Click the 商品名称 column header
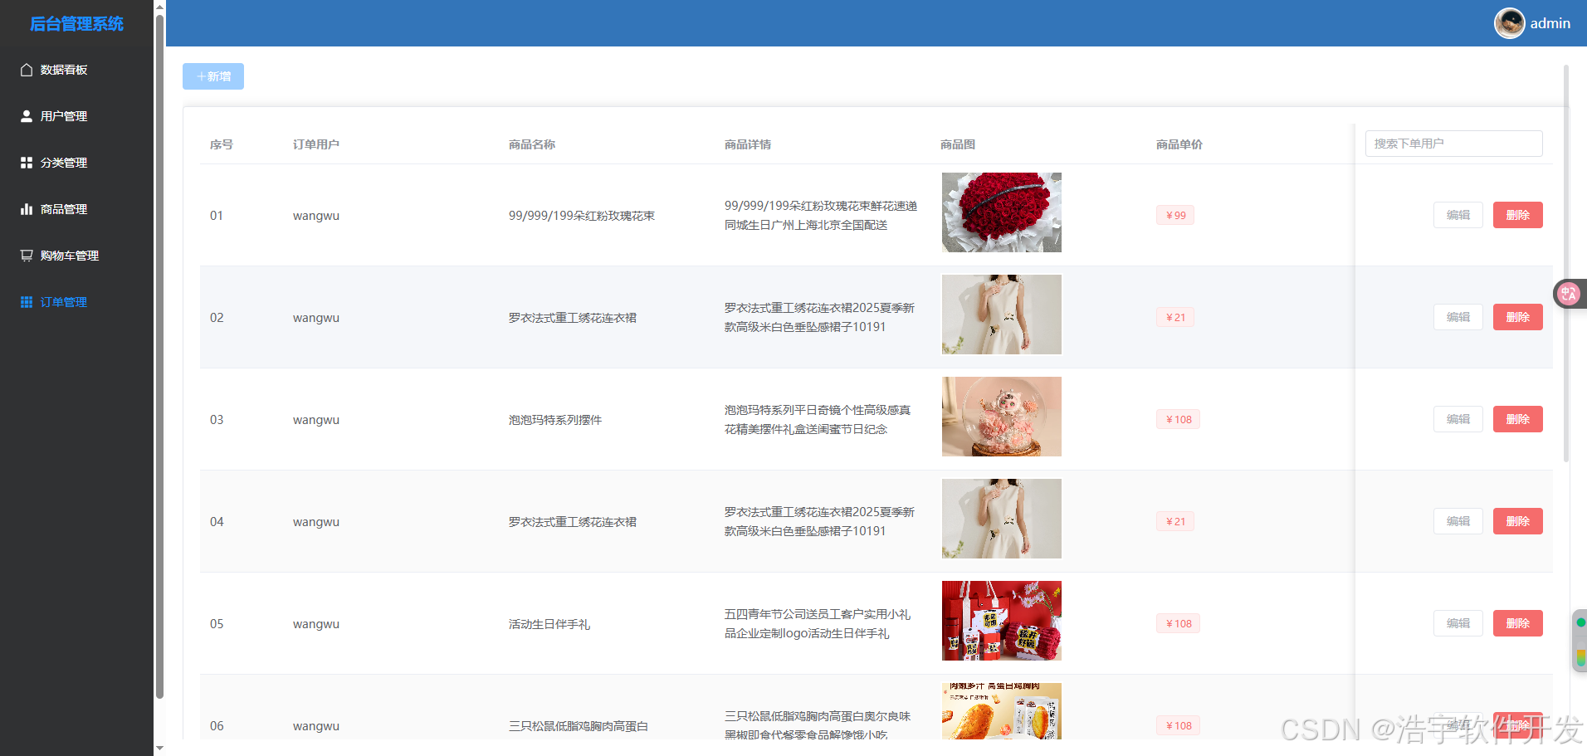The width and height of the screenshot is (1587, 756). coord(532,144)
